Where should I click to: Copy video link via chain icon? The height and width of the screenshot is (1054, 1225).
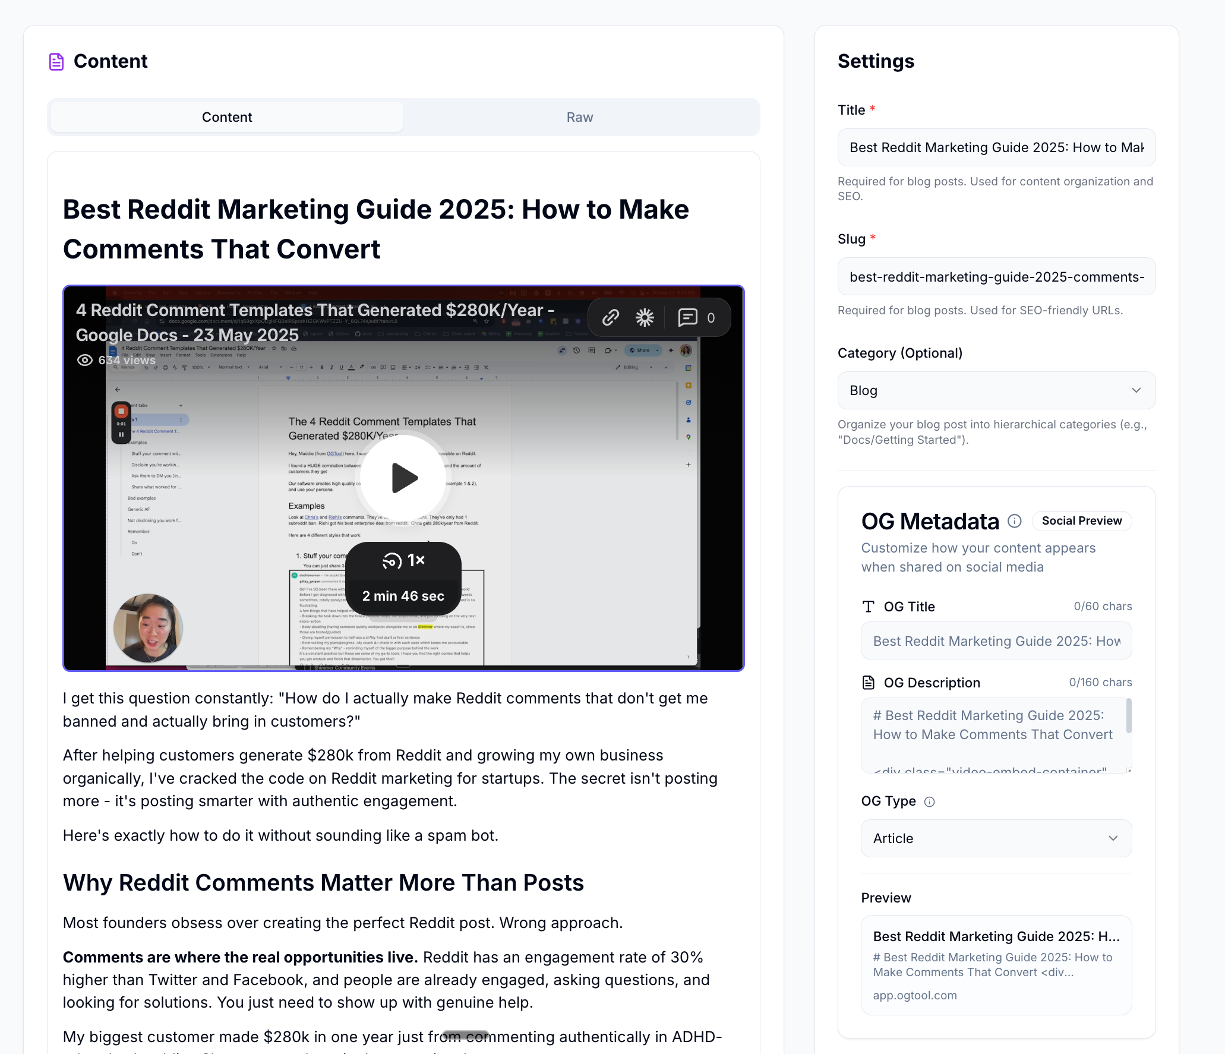[611, 317]
